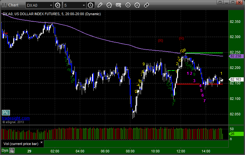The height and width of the screenshot is (155, 245).
Task: Minimize the chart window
Action: [227, 2]
